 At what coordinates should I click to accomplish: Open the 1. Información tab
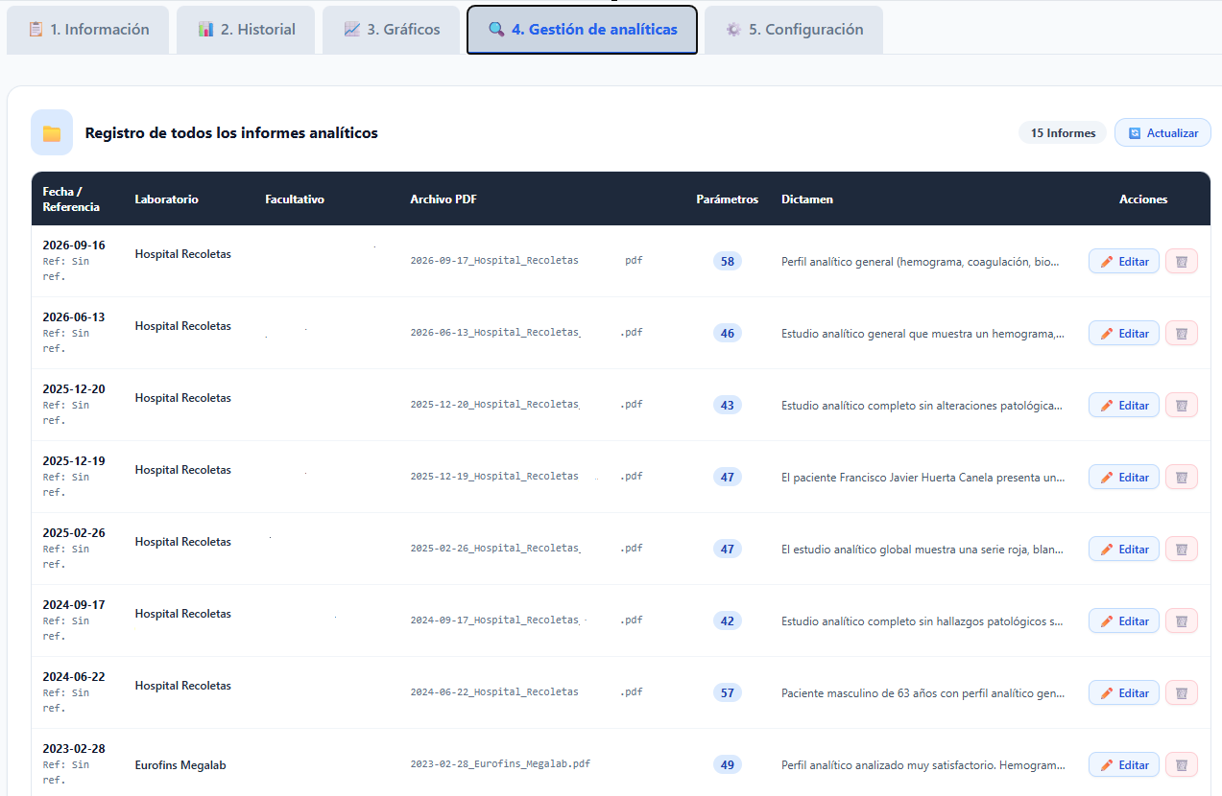(88, 30)
